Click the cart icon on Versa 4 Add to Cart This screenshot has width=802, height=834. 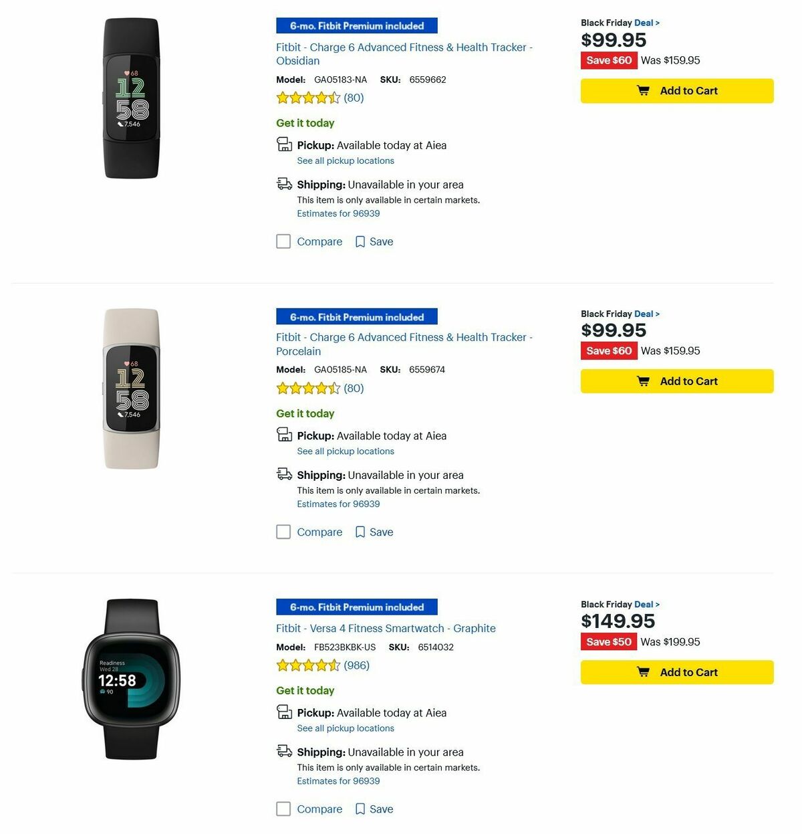[644, 671]
